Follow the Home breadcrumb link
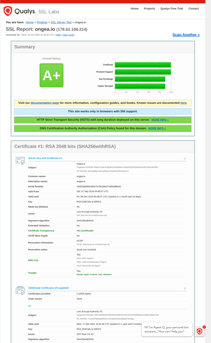 [x=30, y=22]
